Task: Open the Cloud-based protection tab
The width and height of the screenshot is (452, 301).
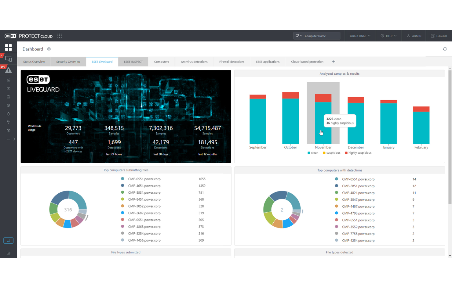Action: pyautogui.click(x=307, y=62)
